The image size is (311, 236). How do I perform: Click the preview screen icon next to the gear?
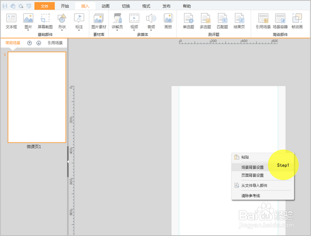(x=29, y=6)
